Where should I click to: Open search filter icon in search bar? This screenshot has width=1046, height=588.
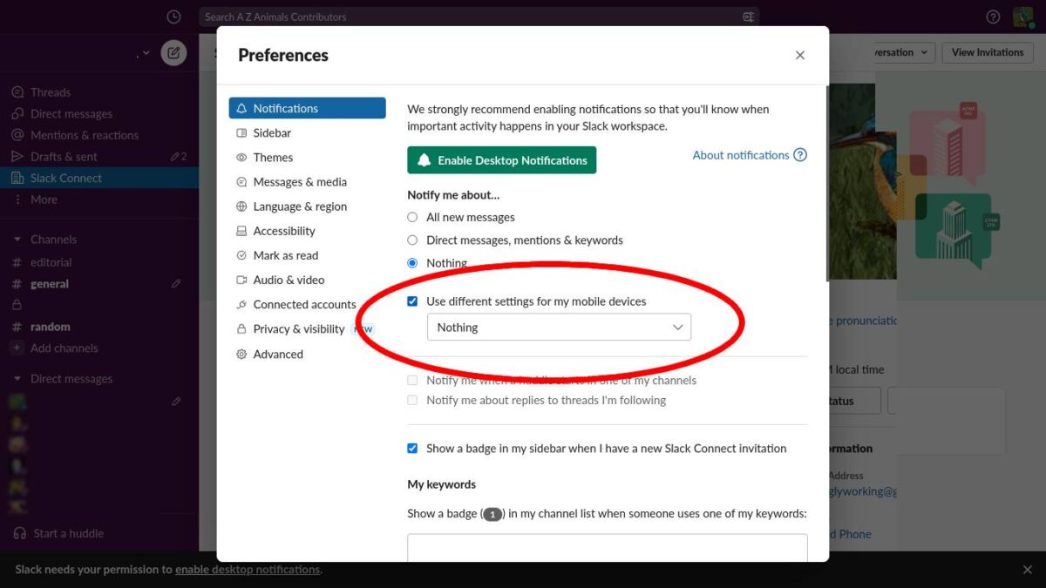pyautogui.click(x=749, y=17)
